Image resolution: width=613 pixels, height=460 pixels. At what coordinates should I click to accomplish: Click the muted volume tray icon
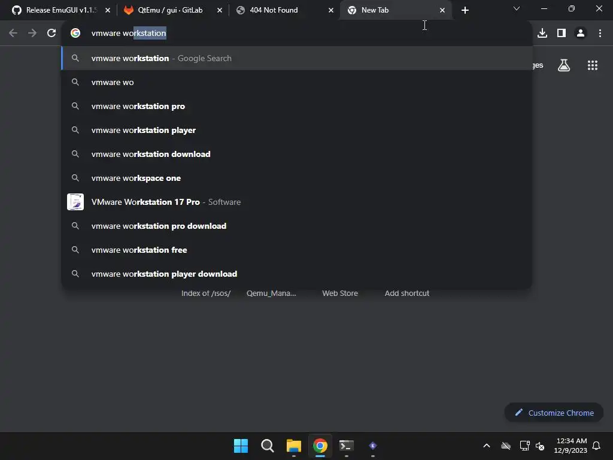click(540, 446)
